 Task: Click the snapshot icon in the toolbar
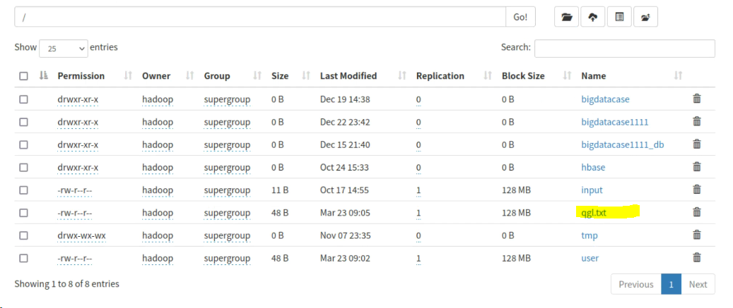coord(645,17)
